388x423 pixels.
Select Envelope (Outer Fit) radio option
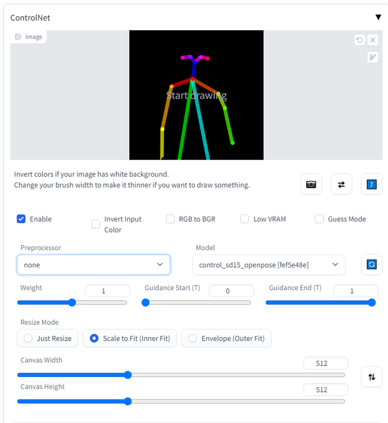(226, 338)
